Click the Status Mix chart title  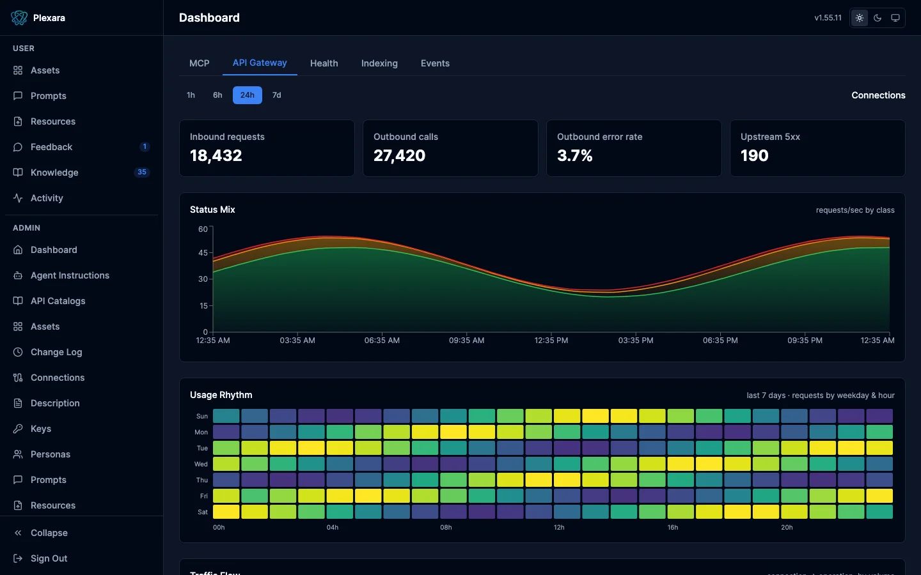[x=212, y=210]
